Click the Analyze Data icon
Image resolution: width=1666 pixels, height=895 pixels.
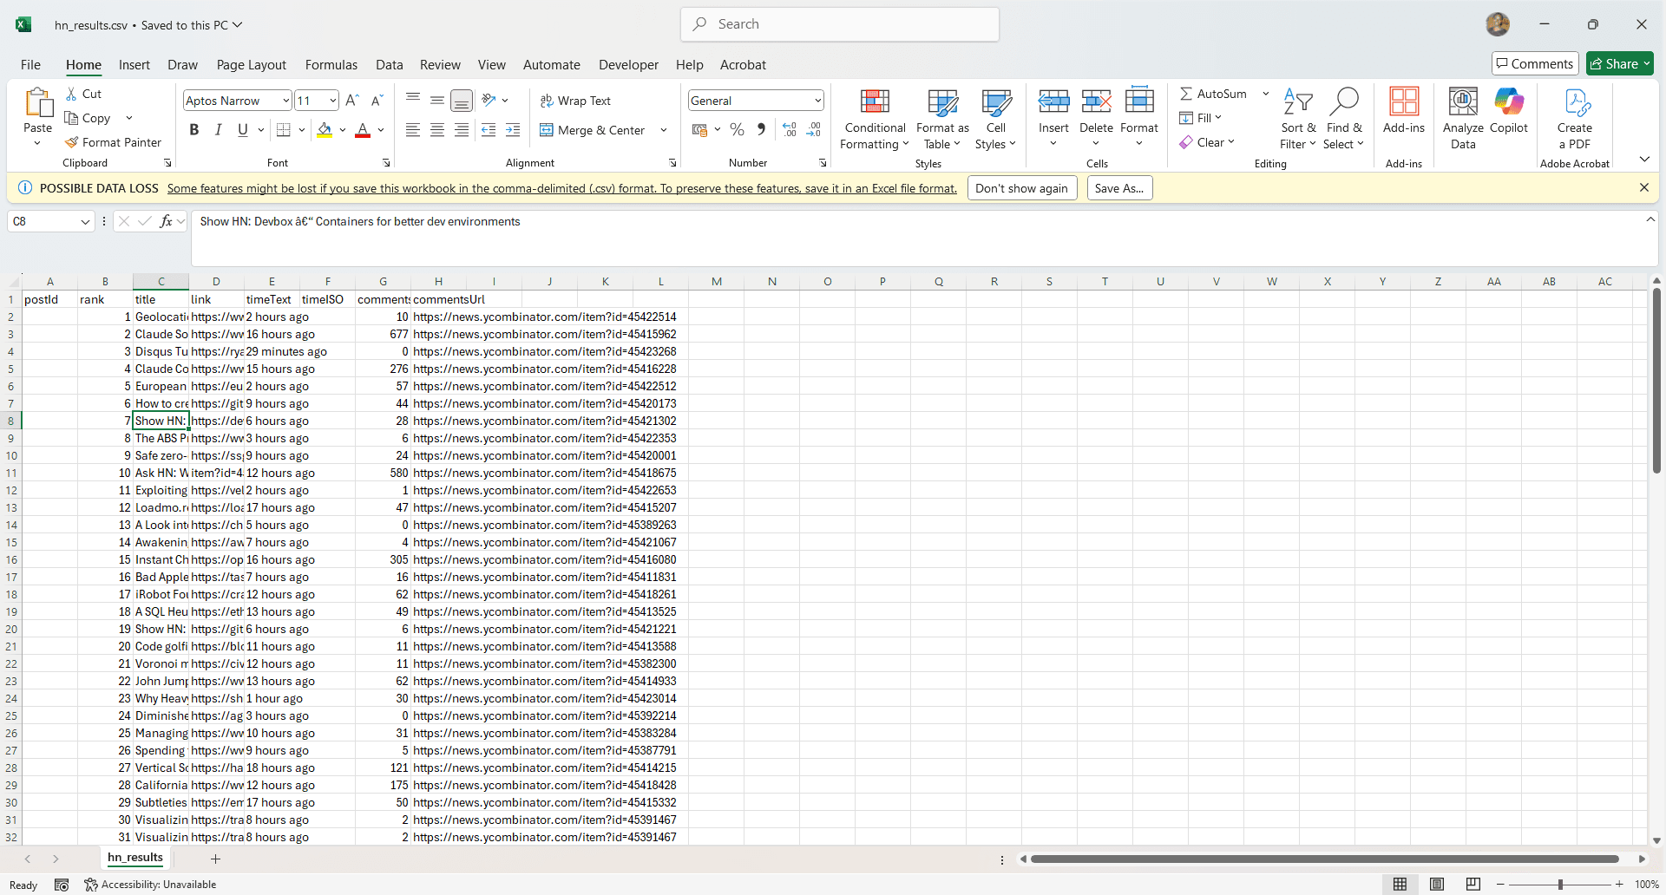click(1463, 103)
